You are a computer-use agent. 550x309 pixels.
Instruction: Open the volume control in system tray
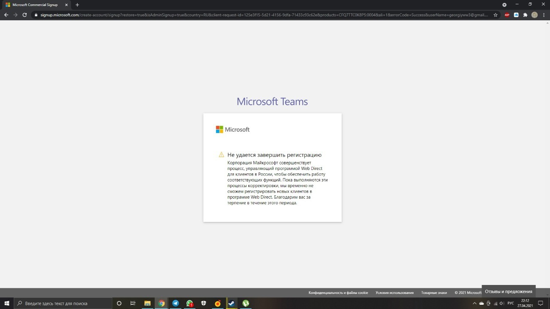[502, 303]
